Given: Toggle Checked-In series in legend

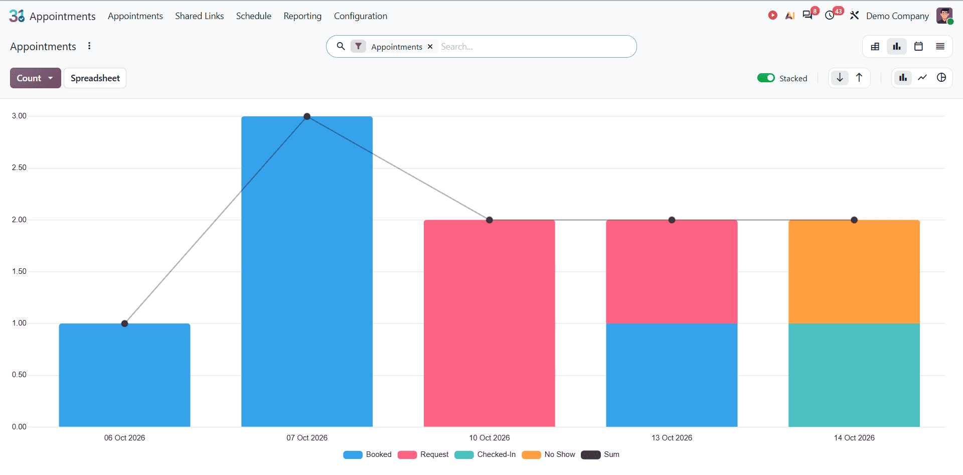Looking at the screenshot, I should coord(485,454).
